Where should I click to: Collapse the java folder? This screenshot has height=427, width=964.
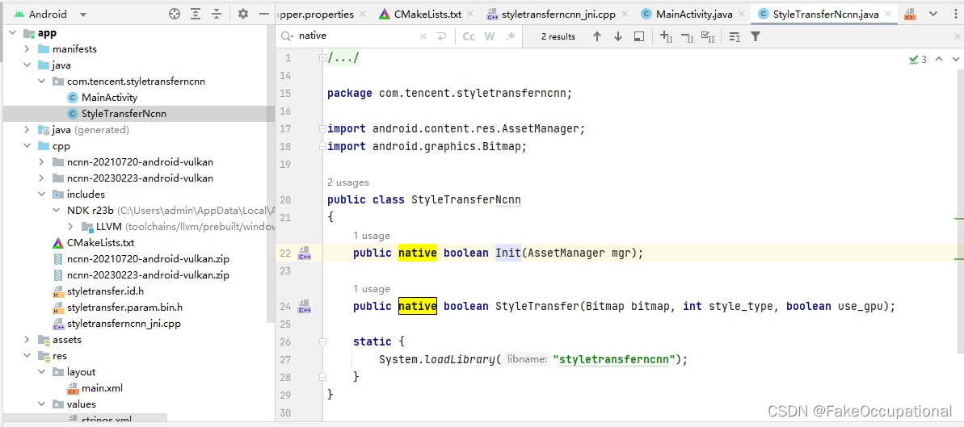27,65
